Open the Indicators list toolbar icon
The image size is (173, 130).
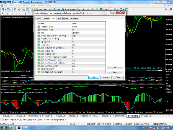click(115, 9)
